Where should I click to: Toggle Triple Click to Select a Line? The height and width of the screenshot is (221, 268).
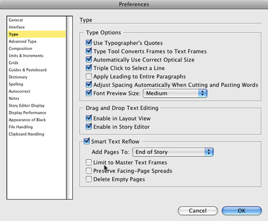[x=88, y=68]
